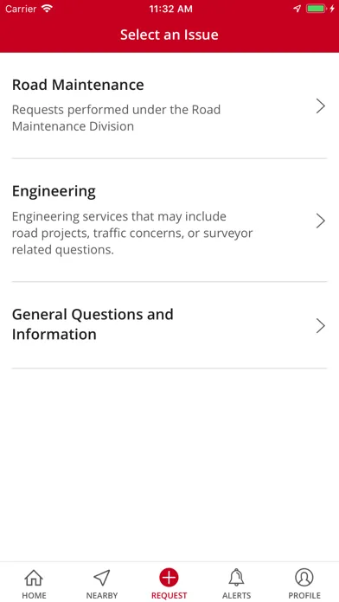Expand Road Maintenance with its chevron
Image resolution: width=339 pixels, height=602 pixels.
(x=321, y=106)
